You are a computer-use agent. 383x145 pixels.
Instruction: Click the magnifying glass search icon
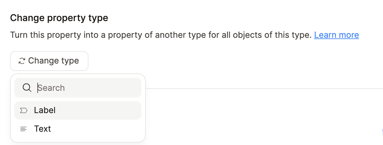pos(27,88)
